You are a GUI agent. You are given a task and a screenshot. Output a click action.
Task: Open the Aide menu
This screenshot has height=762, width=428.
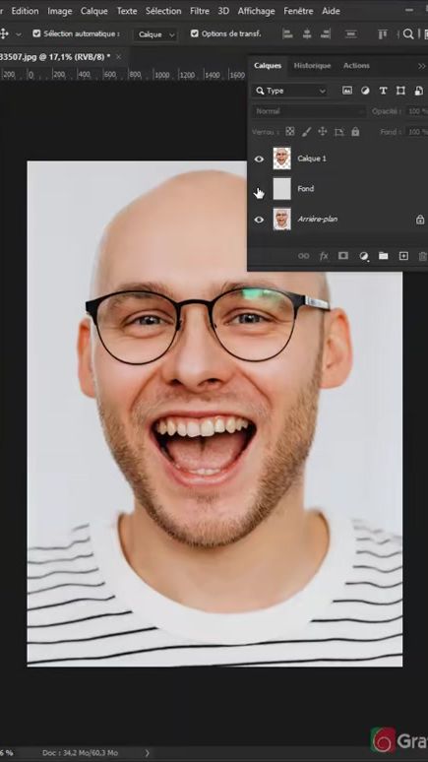(331, 11)
